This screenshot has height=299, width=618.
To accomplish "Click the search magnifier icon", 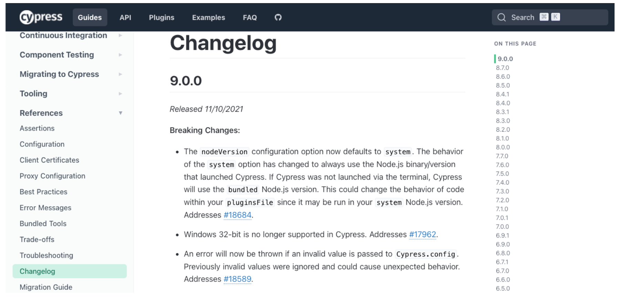I will (502, 17).
